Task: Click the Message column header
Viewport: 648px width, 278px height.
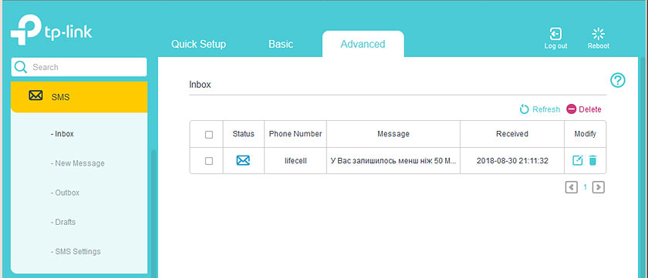Action: click(x=393, y=134)
